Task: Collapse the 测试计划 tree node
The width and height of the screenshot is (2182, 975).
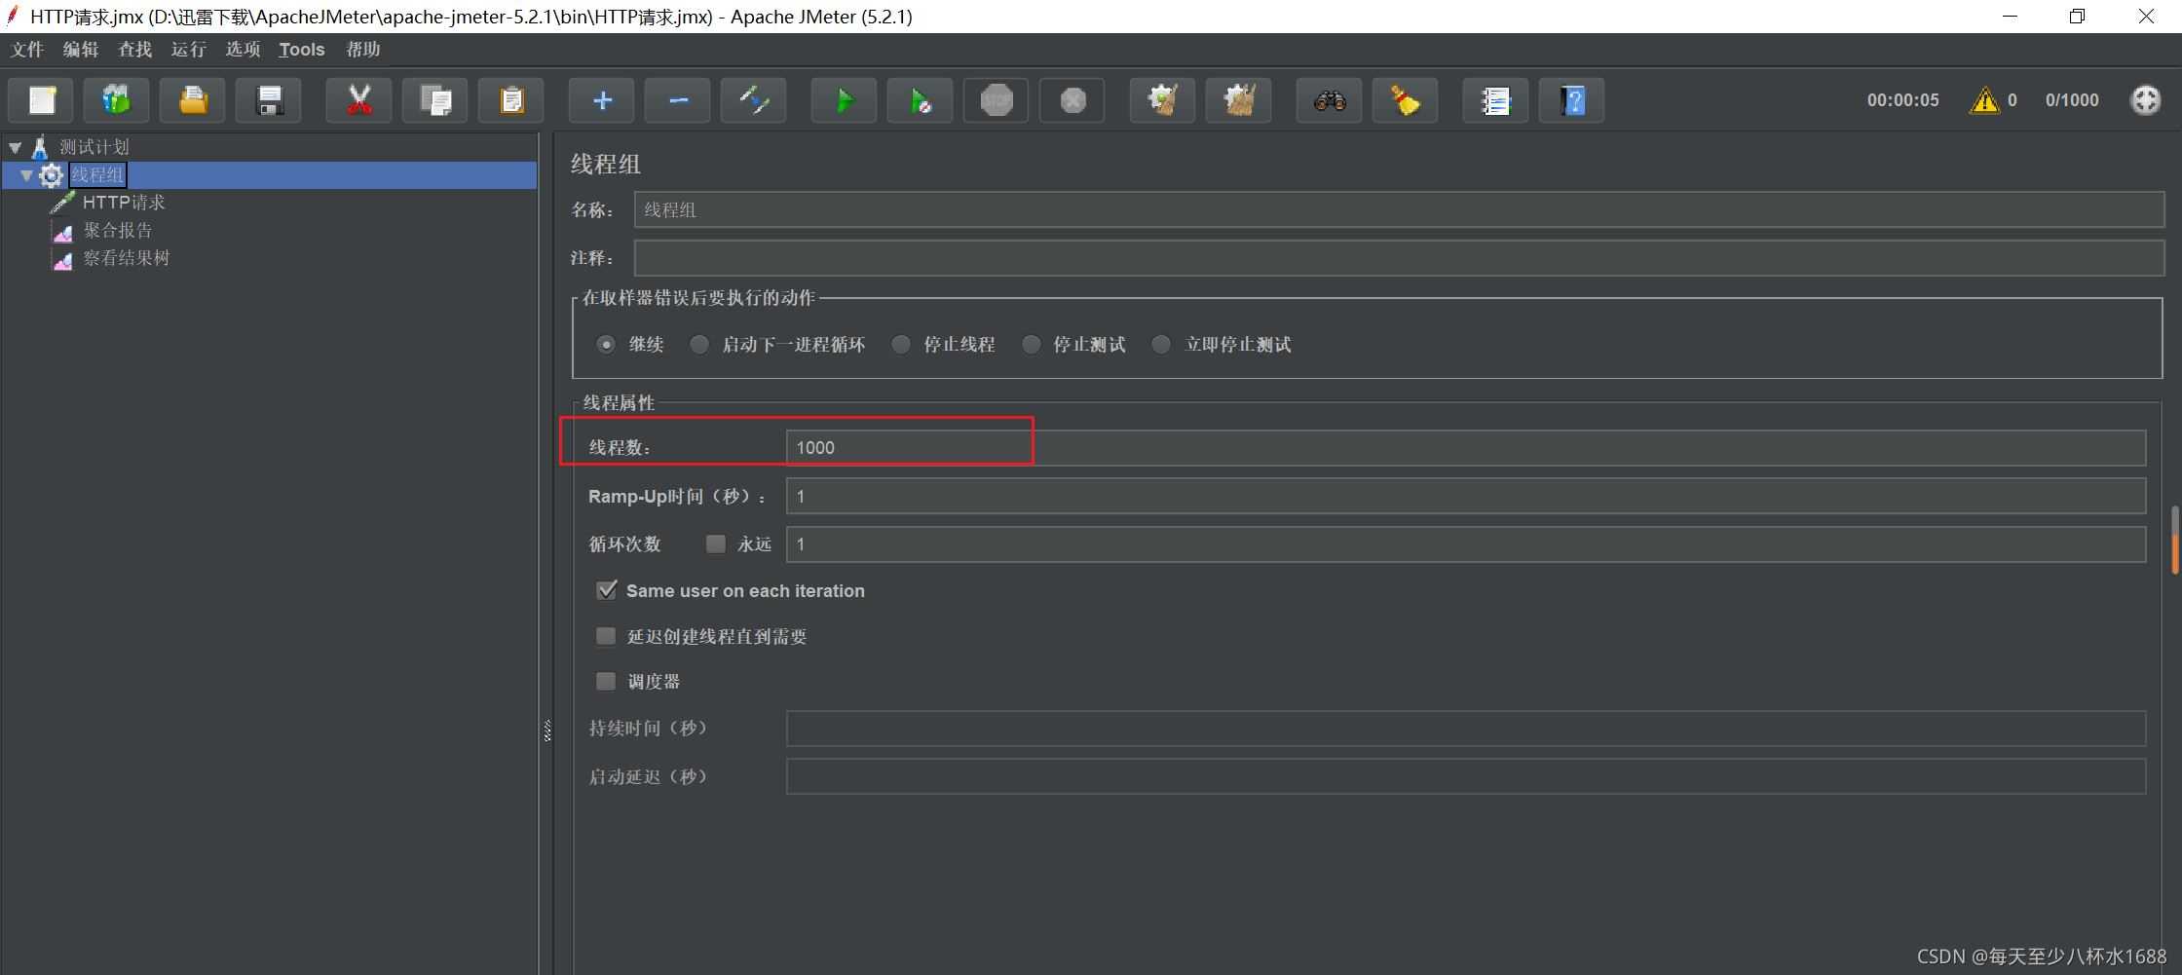Action: tap(15, 147)
